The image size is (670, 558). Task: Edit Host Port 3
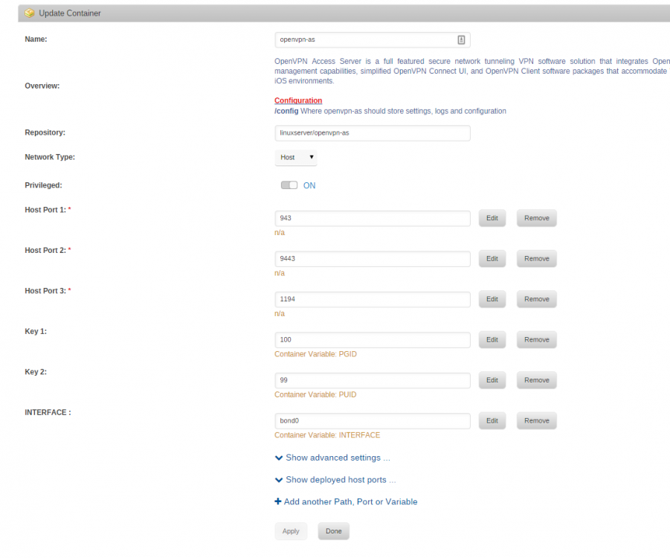pos(492,299)
